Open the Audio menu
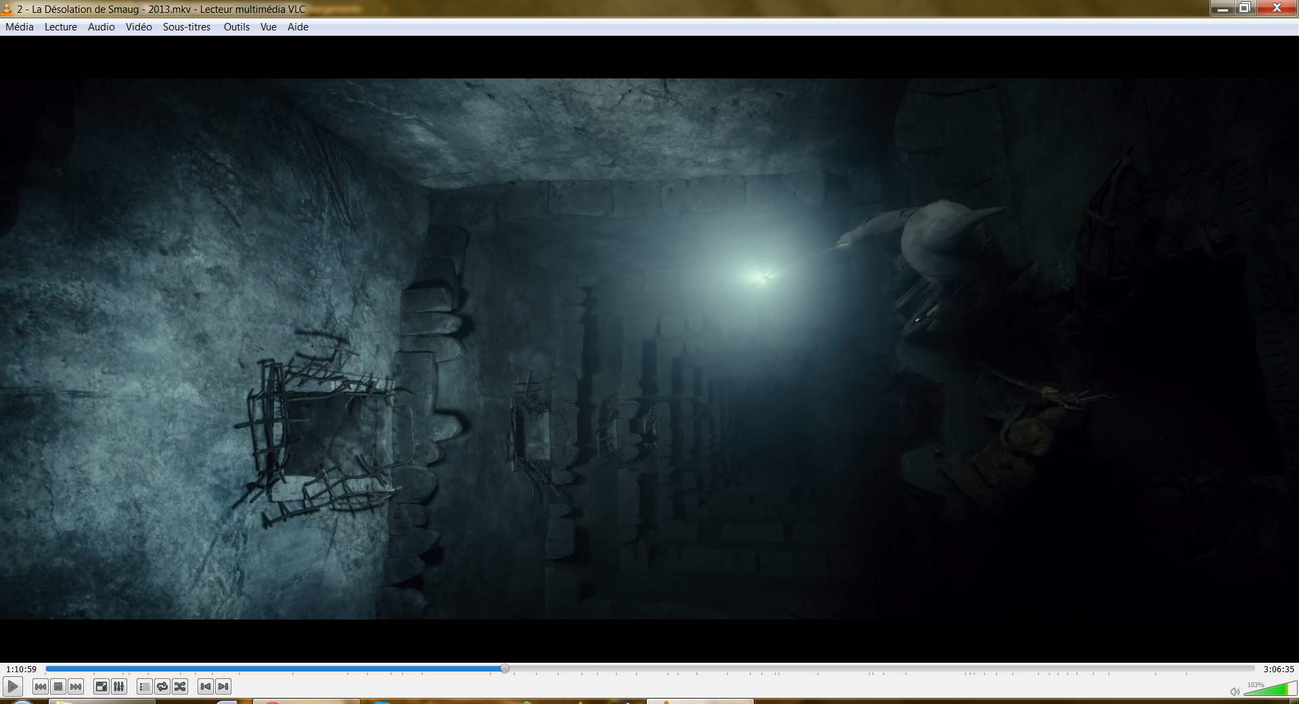The width and height of the screenshot is (1299, 704). click(101, 27)
